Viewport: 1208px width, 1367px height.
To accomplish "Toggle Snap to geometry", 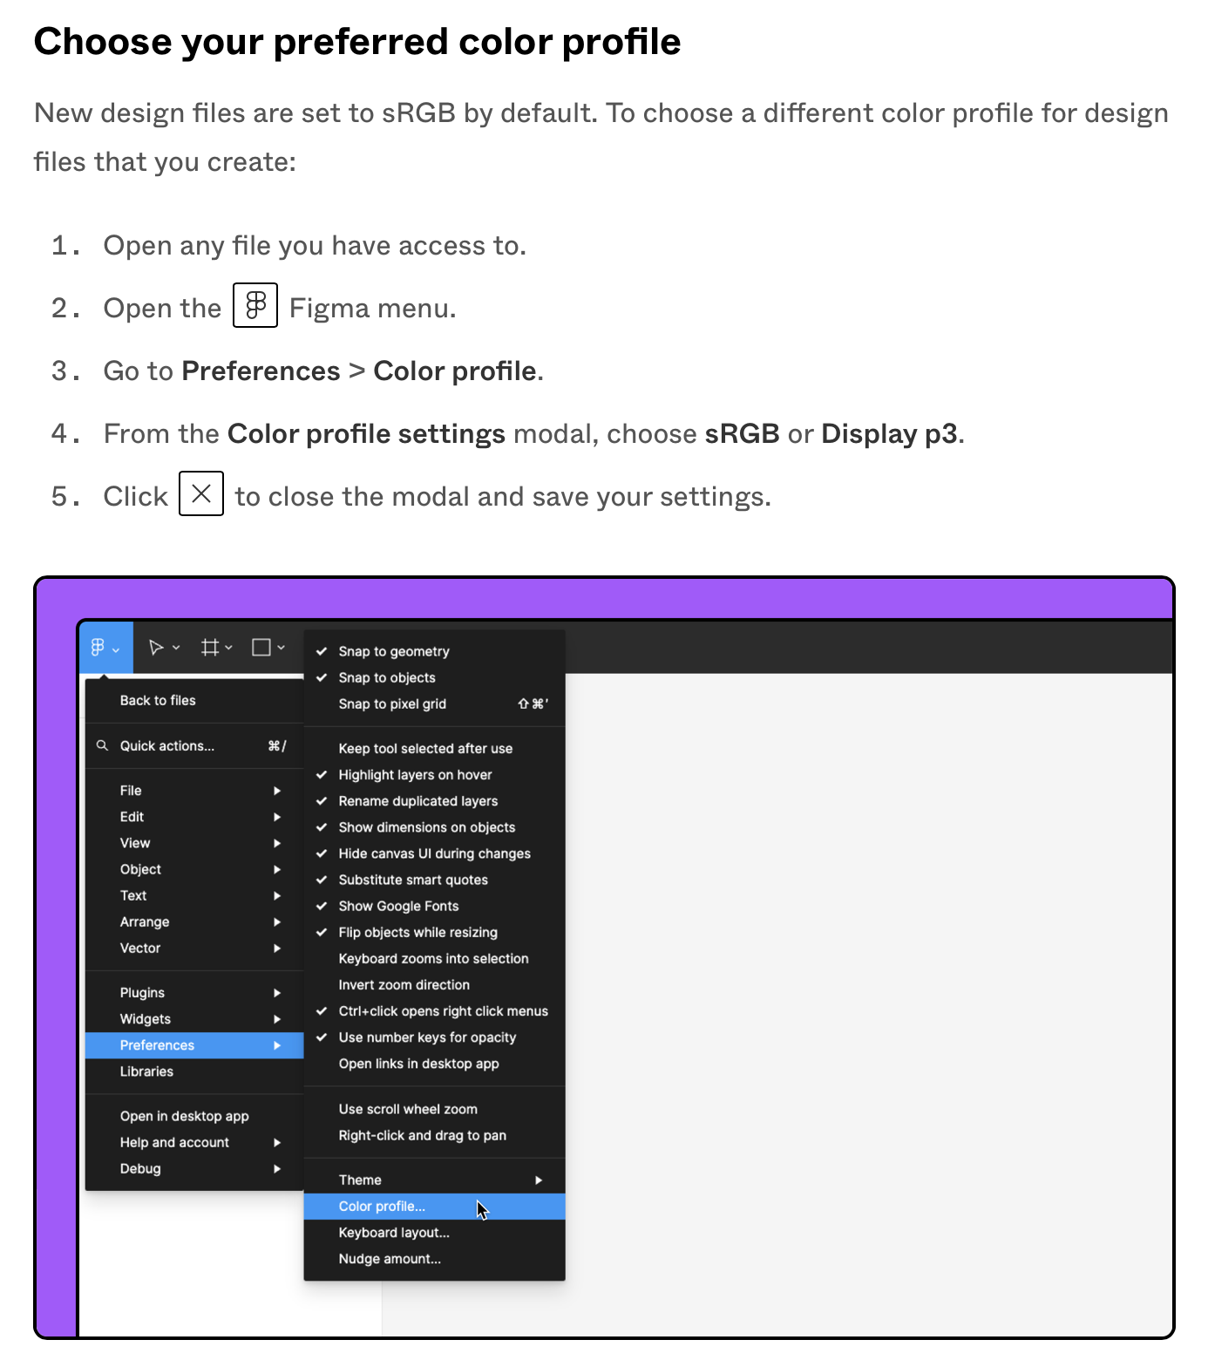I will pyautogui.click(x=434, y=651).
